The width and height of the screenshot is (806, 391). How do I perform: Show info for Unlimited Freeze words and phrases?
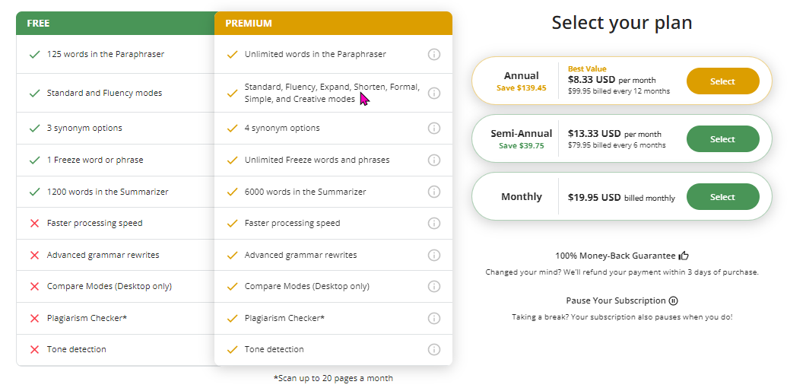[434, 161]
